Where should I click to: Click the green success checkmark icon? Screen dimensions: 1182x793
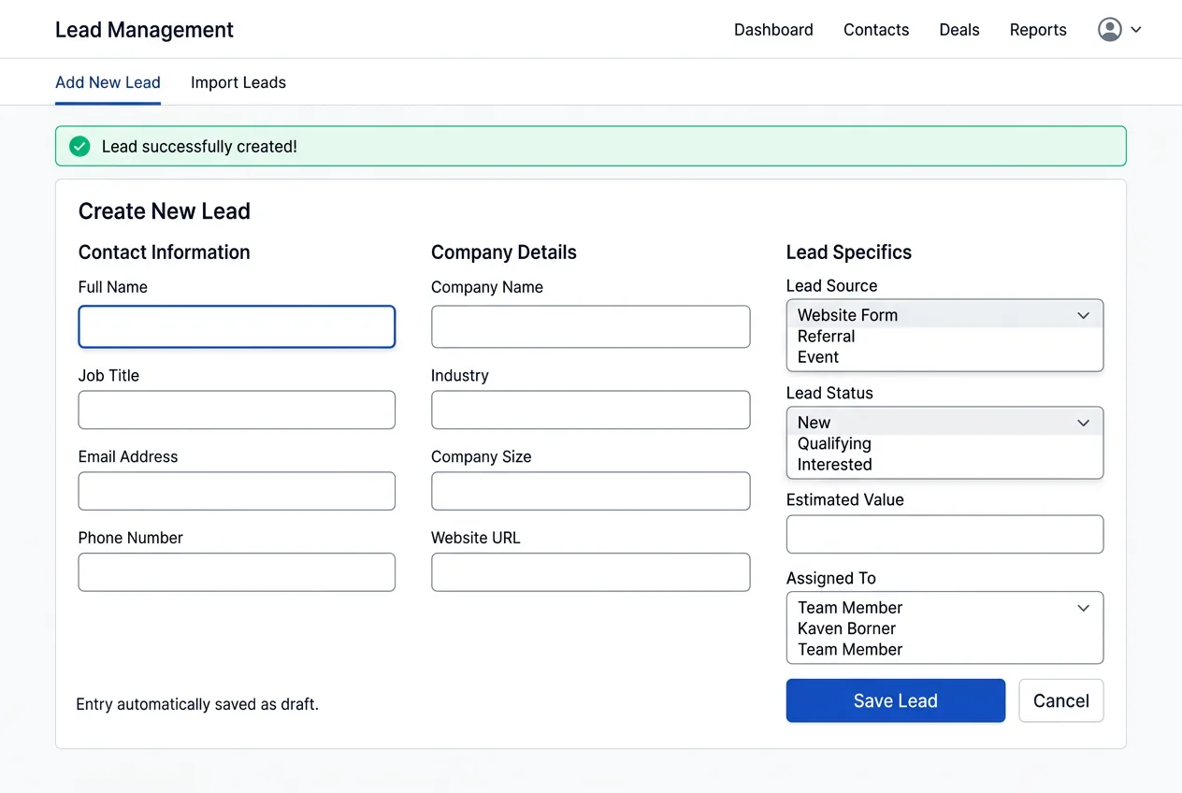tap(79, 146)
